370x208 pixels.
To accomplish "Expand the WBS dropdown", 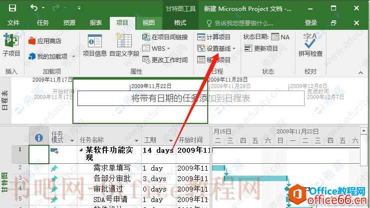I will [168, 49].
